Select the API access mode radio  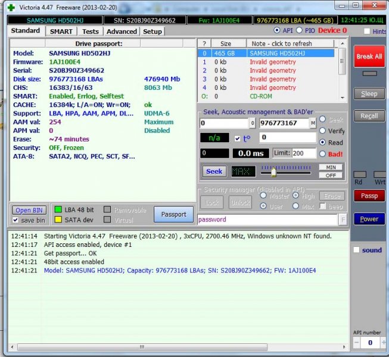(x=277, y=30)
